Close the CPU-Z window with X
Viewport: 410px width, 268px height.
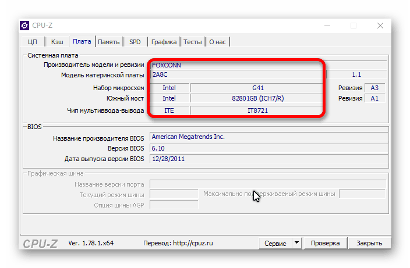tap(380, 26)
